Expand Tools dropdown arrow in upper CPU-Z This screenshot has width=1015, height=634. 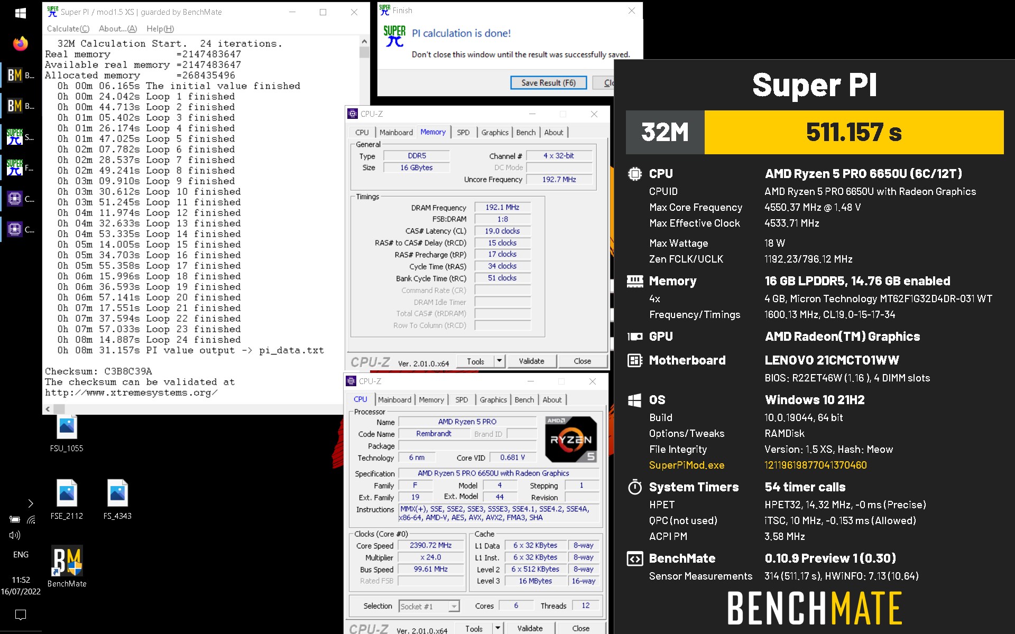(499, 361)
